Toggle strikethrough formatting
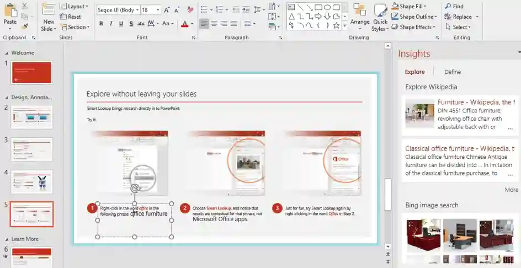 pyautogui.click(x=141, y=24)
